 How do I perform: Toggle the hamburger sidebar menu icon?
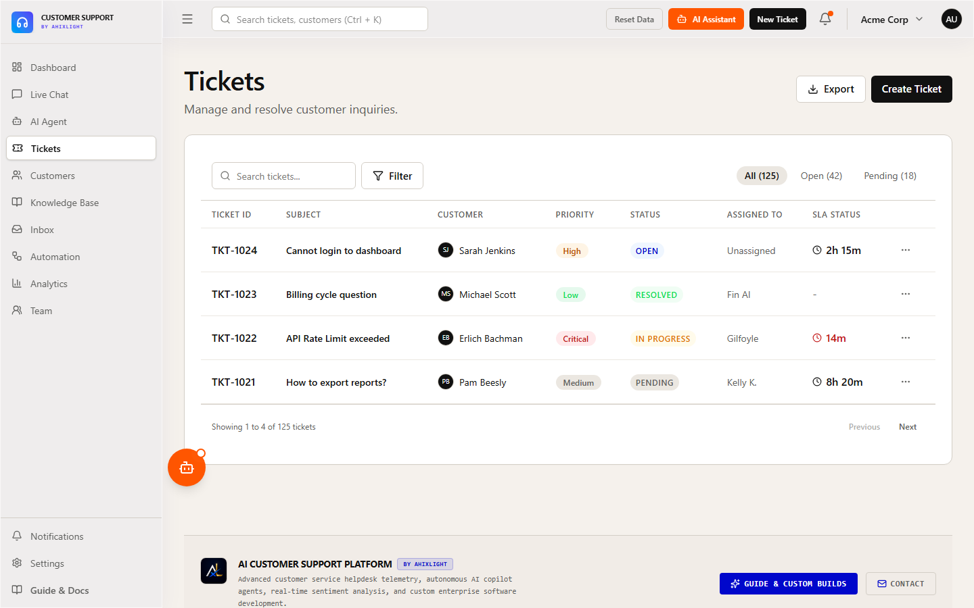187,19
